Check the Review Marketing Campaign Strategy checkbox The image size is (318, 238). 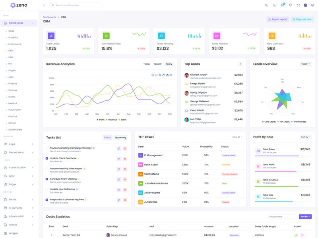[47, 148]
